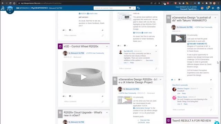Open the compass play button
Image resolution: width=221 pixels, height=124 pixels.
[x=10, y=10]
